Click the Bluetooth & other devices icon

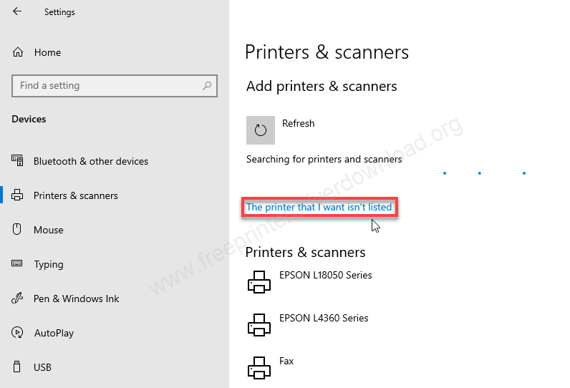[18, 161]
